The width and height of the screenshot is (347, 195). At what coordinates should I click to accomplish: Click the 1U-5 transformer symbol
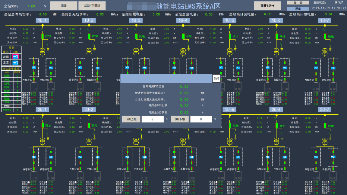pos(229,51)
